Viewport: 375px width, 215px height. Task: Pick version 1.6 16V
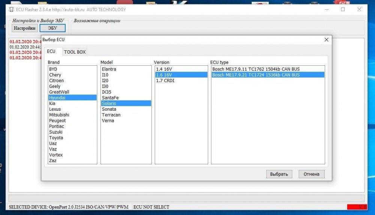181,75
